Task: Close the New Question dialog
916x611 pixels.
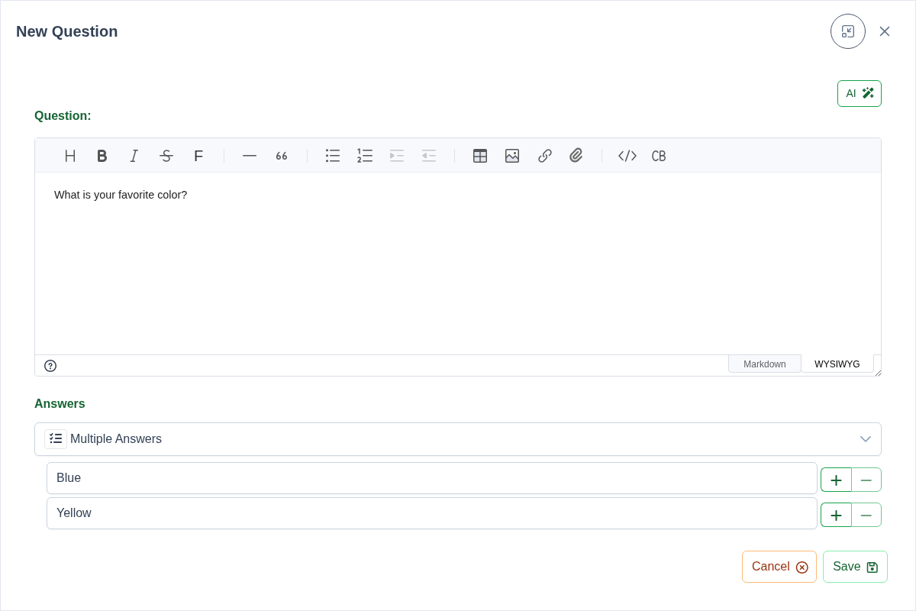Action: click(x=885, y=31)
